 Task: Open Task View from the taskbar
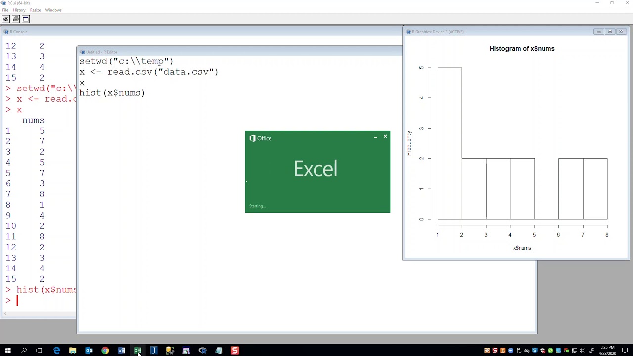[x=40, y=351]
